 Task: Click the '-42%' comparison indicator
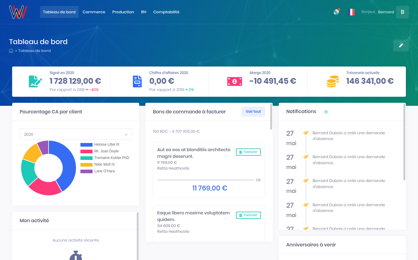coord(92,90)
